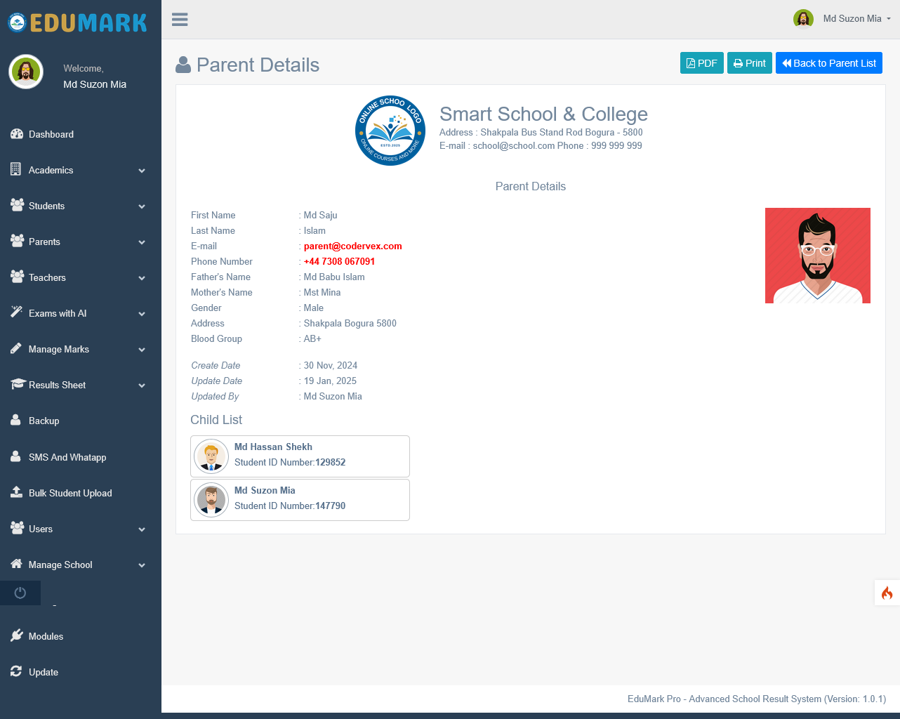Open Exams with AI via its magic-wand icon
Viewport: 900px width, 719px height.
[15, 313]
